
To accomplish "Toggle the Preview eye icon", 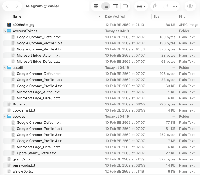I will (x=190, y=6).
